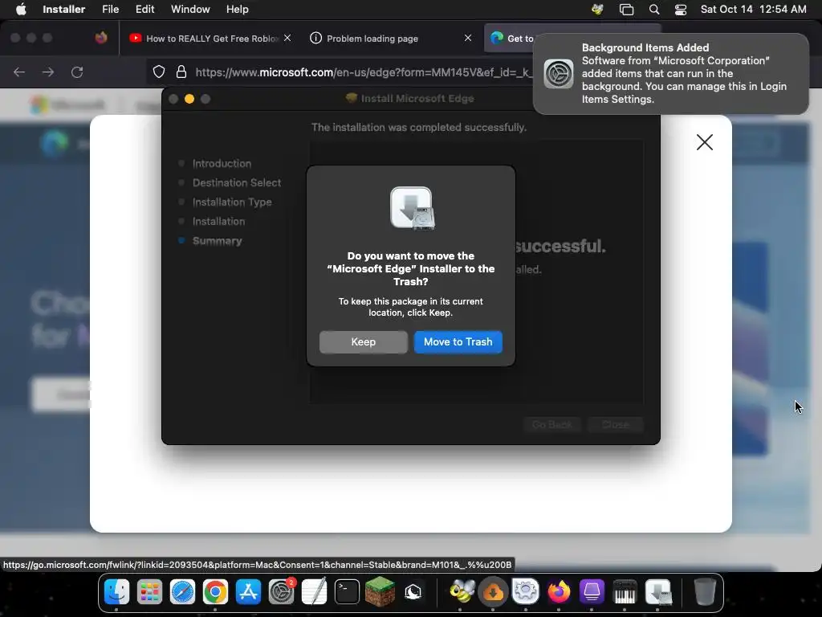Open the Installer menu
Viewport: 822px width, 617px height.
tap(63, 10)
